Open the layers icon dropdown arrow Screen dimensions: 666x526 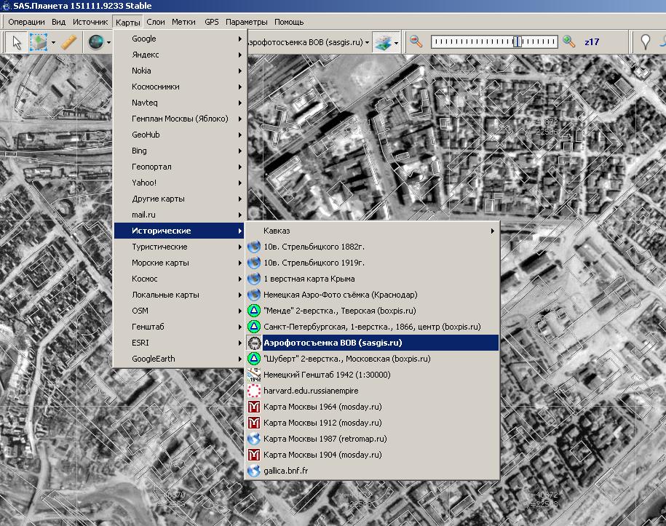pos(396,42)
